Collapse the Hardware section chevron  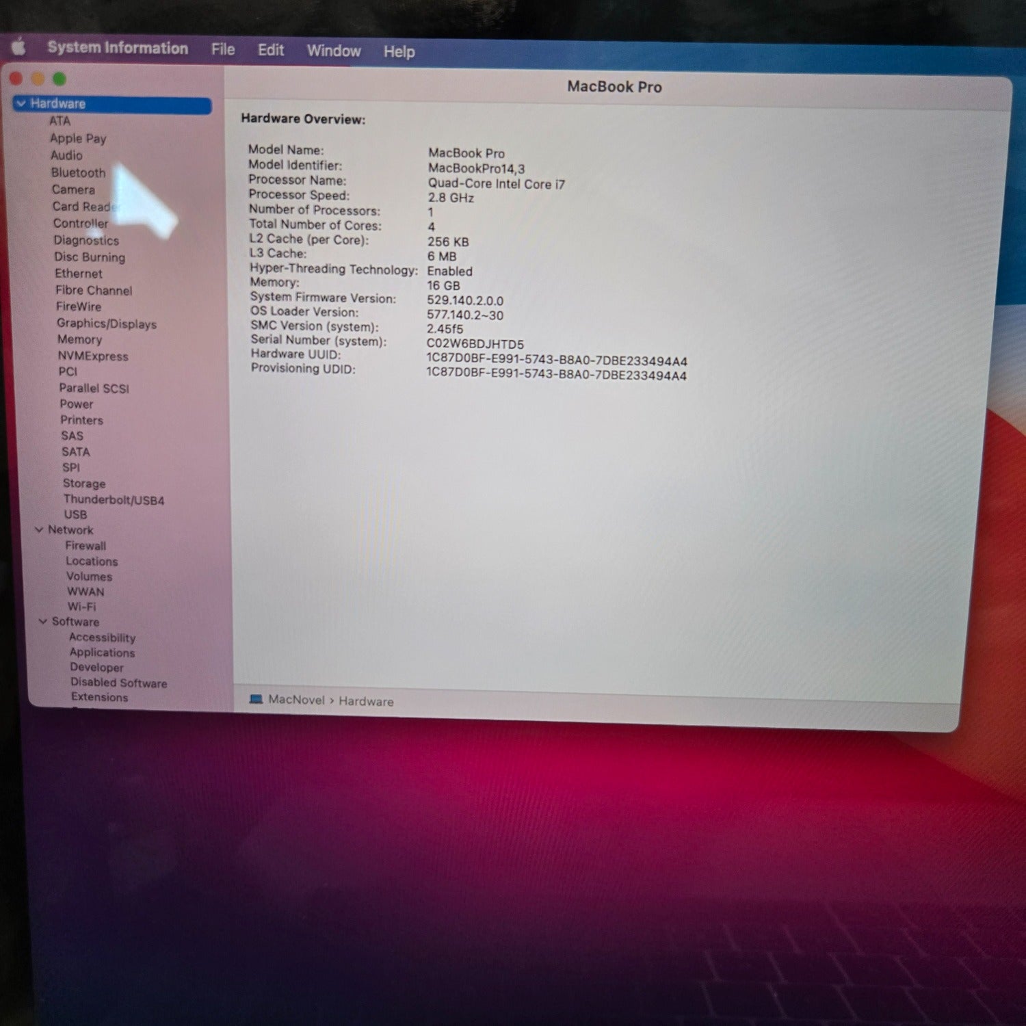tap(21, 103)
